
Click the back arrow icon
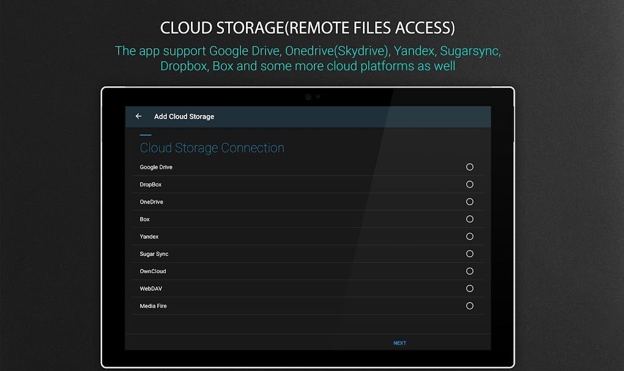click(x=139, y=116)
